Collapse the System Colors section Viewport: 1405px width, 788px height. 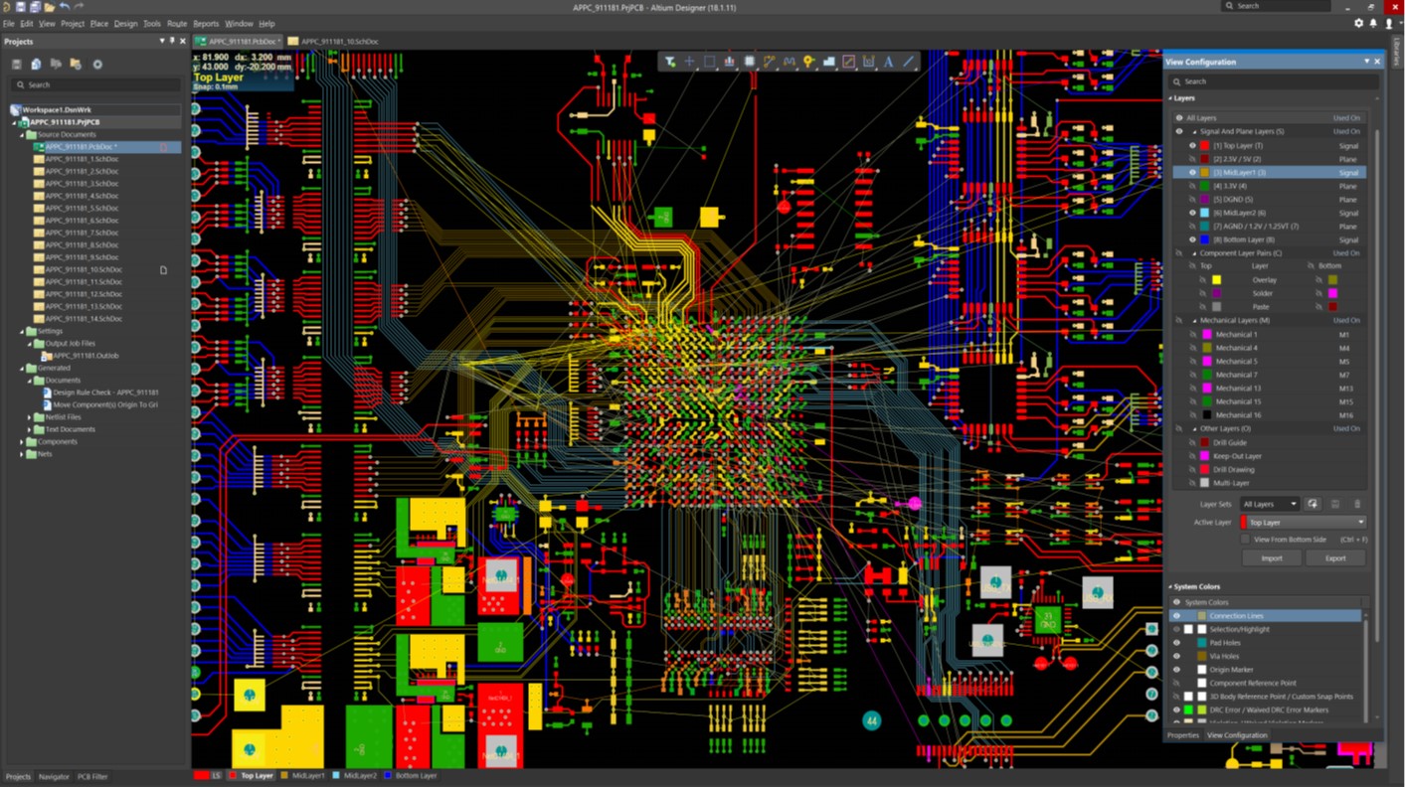pyautogui.click(x=1170, y=587)
